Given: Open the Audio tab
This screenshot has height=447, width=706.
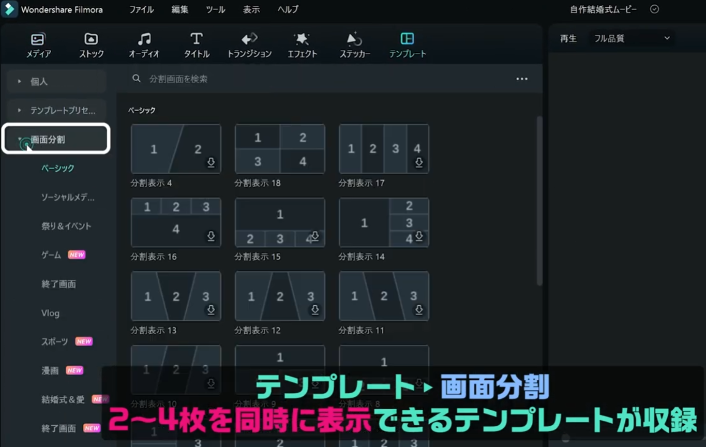Looking at the screenshot, I should (x=144, y=46).
